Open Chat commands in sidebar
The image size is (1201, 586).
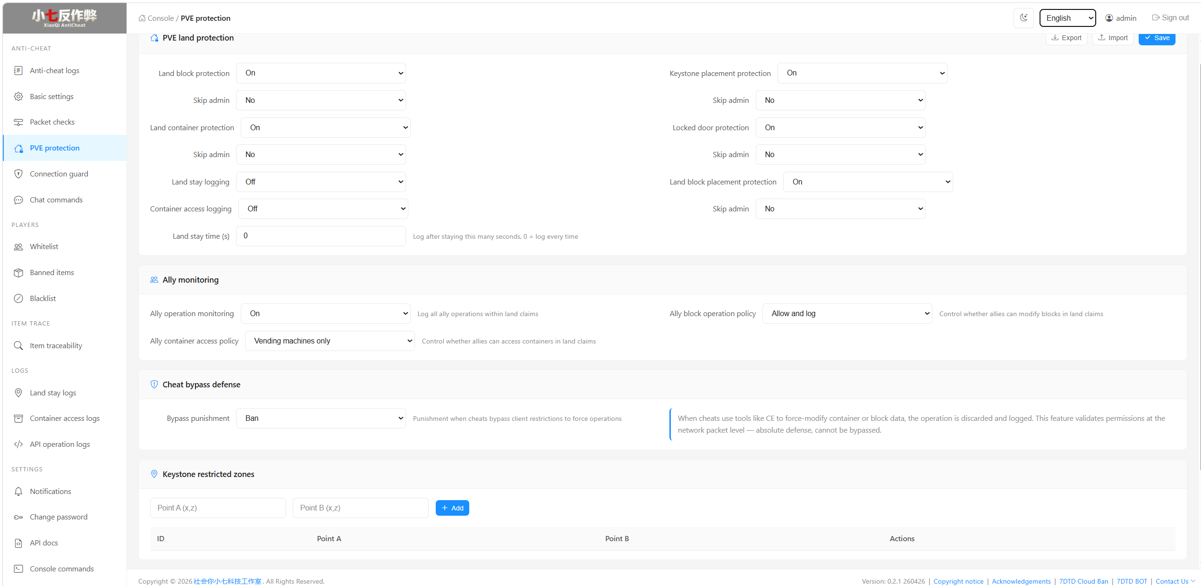56,200
